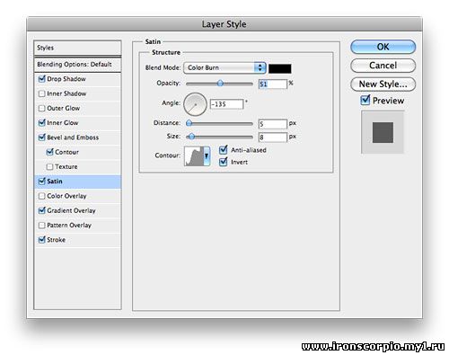Image resolution: width=449 pixels, height=355 pixels.
Task: Click the Angle dial control
Action: [x=195, y=104]
